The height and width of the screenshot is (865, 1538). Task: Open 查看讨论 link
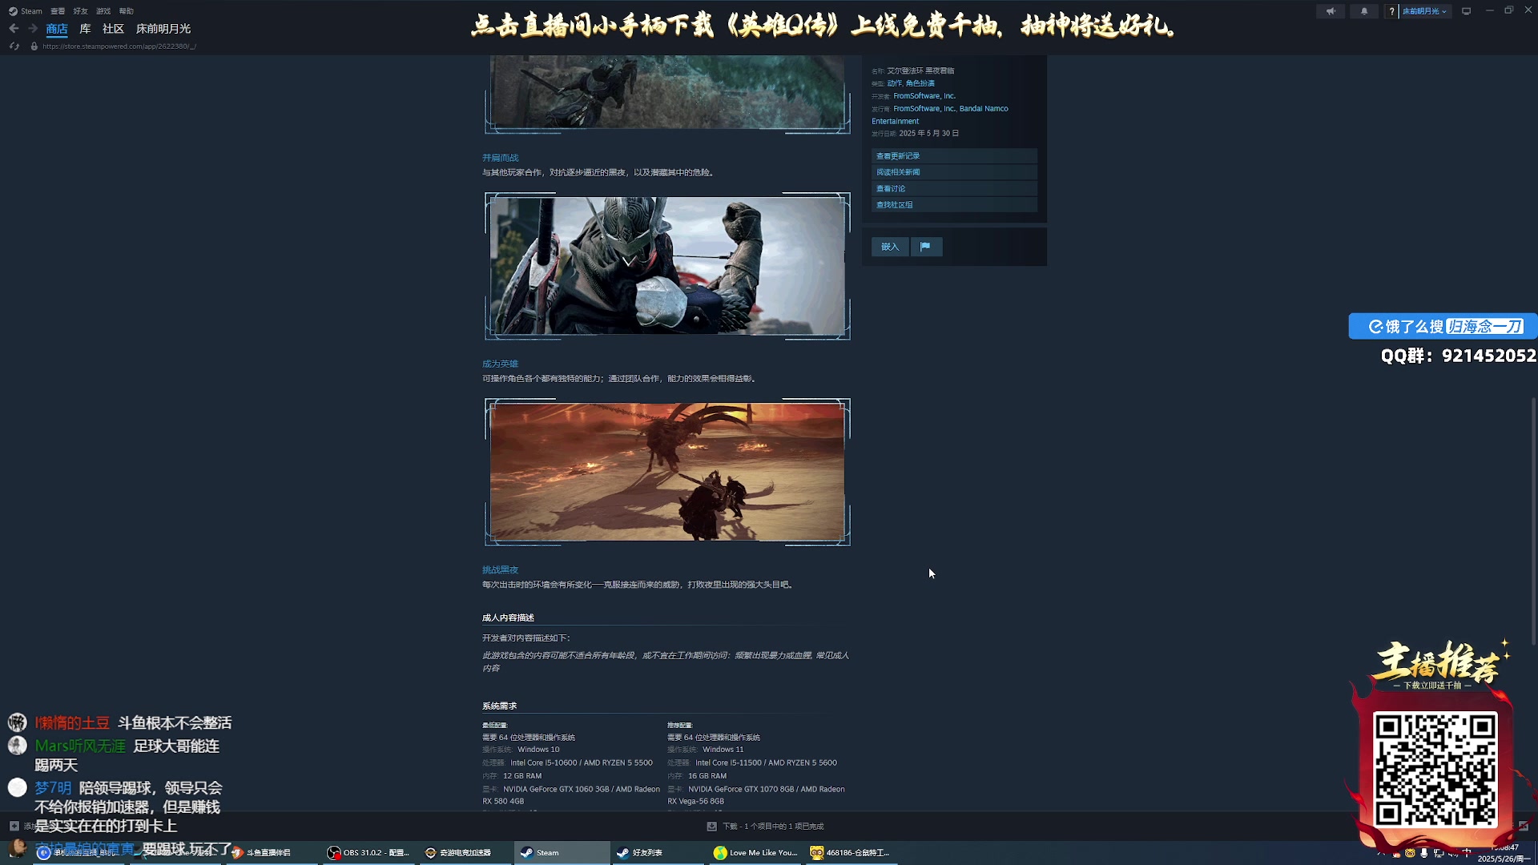click(954, 189)
